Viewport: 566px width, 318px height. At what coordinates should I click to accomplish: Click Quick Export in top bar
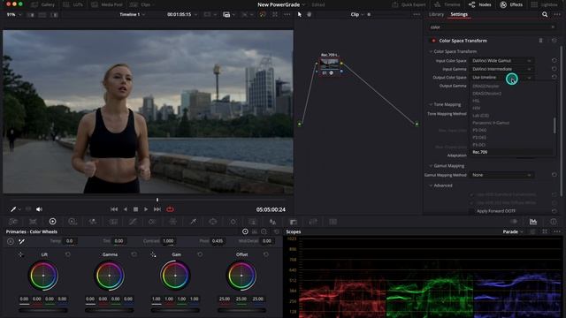pyautogui.click(x=409, y=4)
